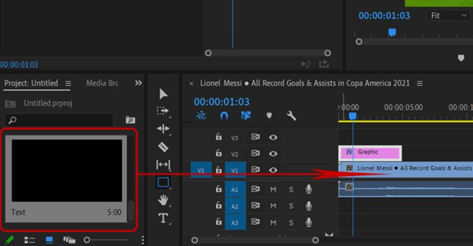The image size is (473, 246).
Task: Activate the Slip tool
Action: click(163, 164)
